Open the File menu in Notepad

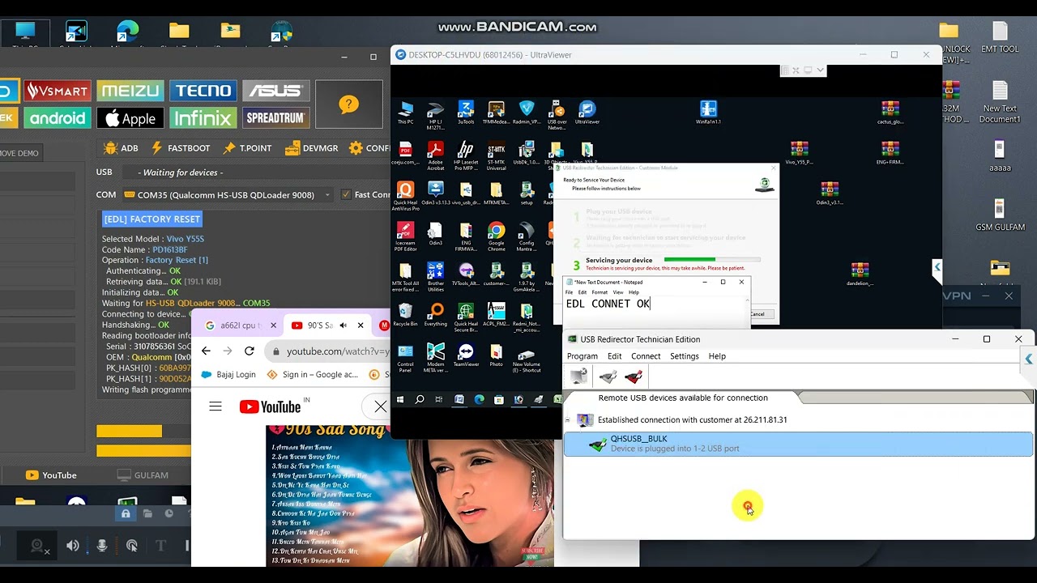pyautogui.click(x=569, y=292)
